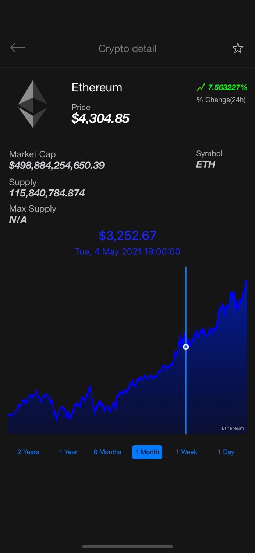This screenshot has width=255, height=553.
Task: Tap the Tue, 4 May 2021 timestamp
Action: [127, 251]
